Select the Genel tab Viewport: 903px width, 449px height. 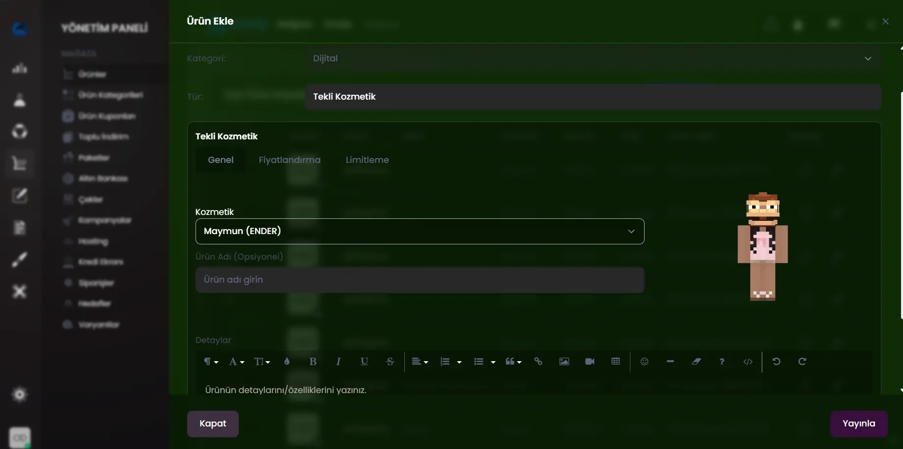[x=221, y=160]
